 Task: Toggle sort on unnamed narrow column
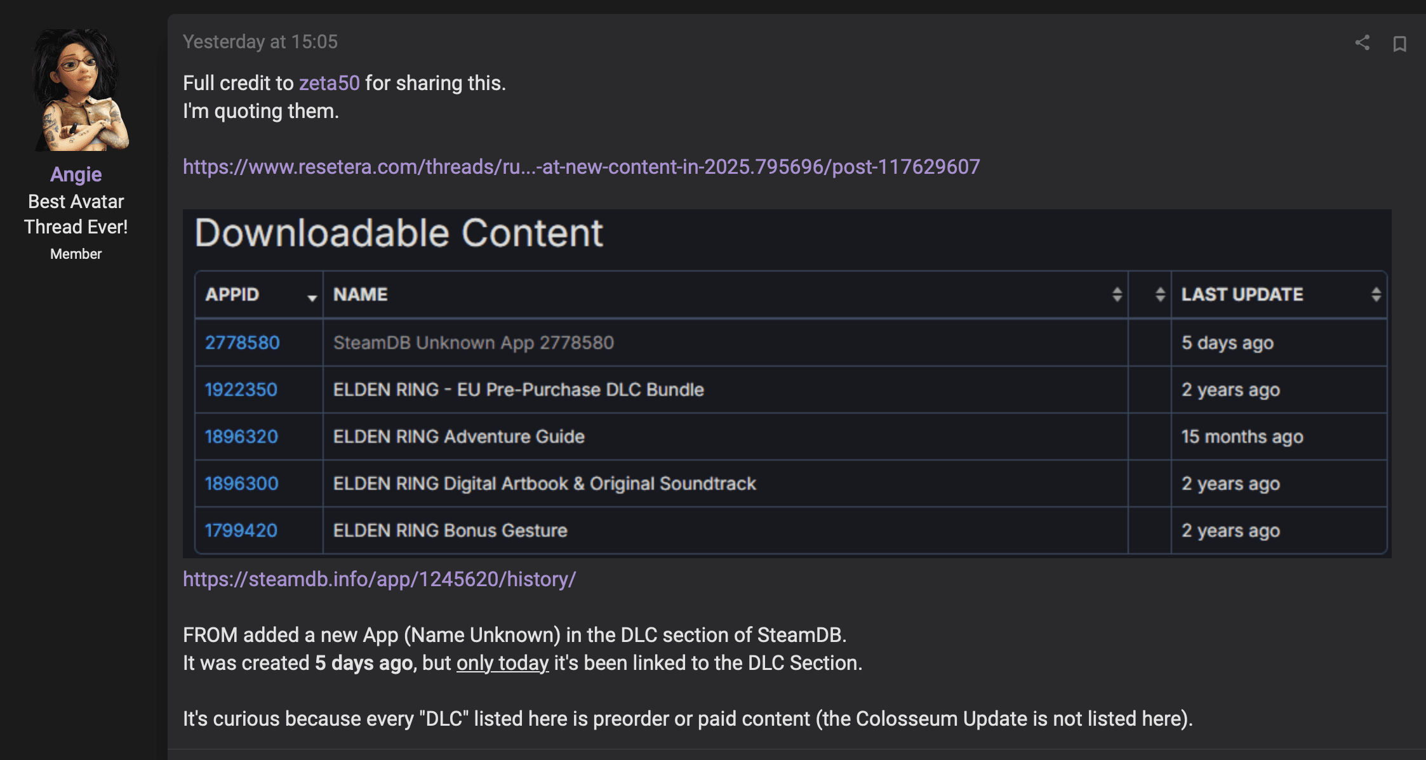[1160, 294]
